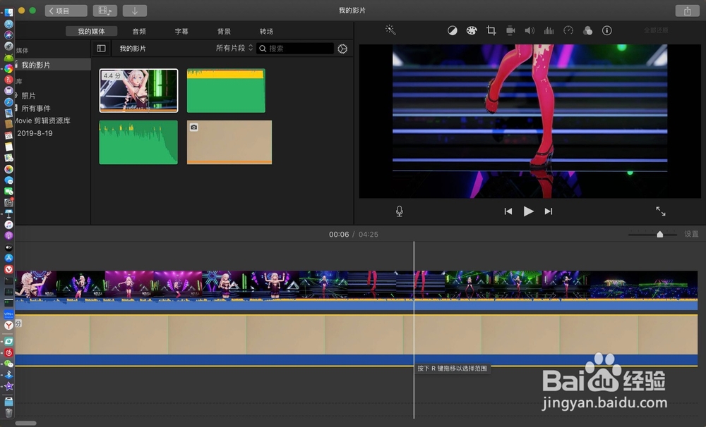
Task: Click the 搜索 search field
Action: 295,49
